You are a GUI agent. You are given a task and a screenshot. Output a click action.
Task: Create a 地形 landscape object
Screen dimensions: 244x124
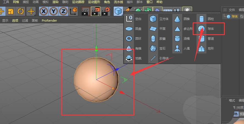tap(202, 48)
